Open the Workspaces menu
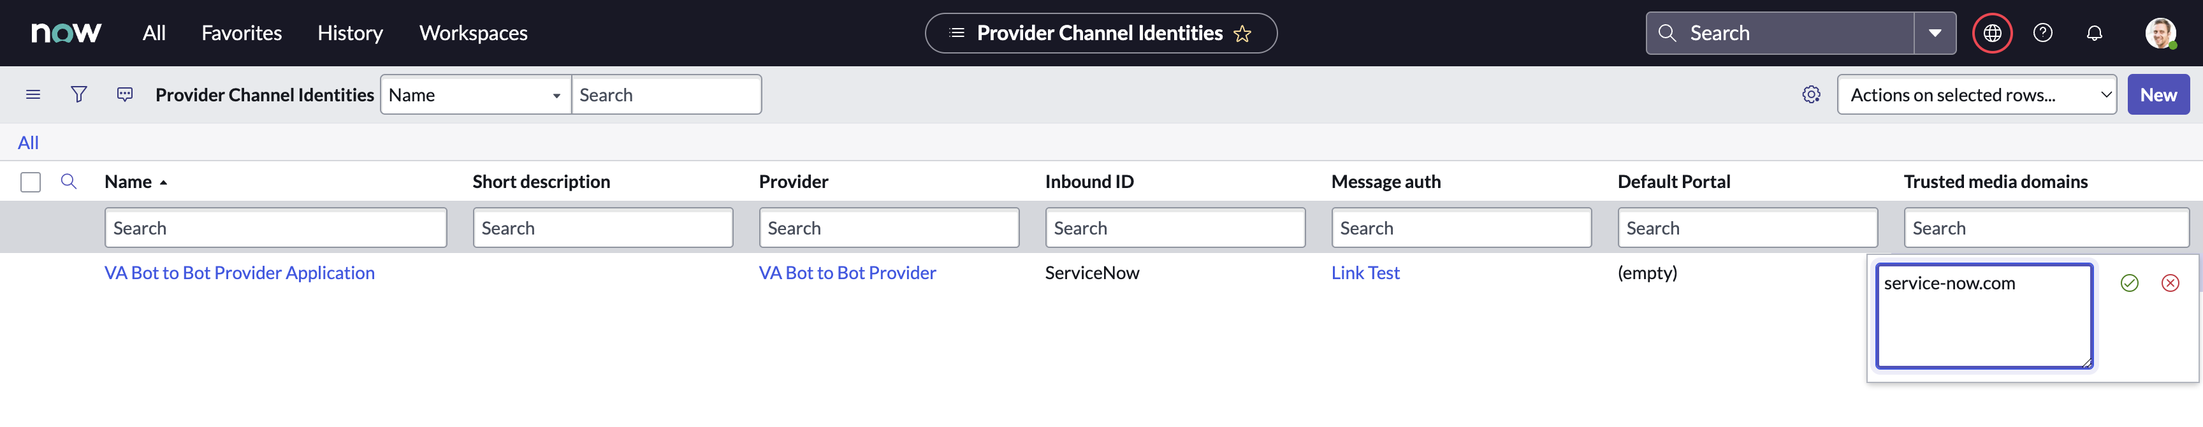The width and height of the screenshot is (2203, 427). (473, 33)
